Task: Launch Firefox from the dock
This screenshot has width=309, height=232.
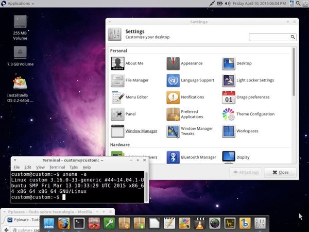Action: [64, 223]
